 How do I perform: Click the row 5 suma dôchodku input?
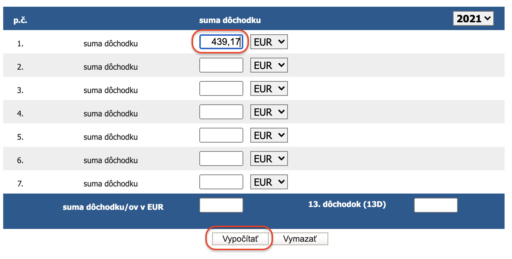coord(221,136)
